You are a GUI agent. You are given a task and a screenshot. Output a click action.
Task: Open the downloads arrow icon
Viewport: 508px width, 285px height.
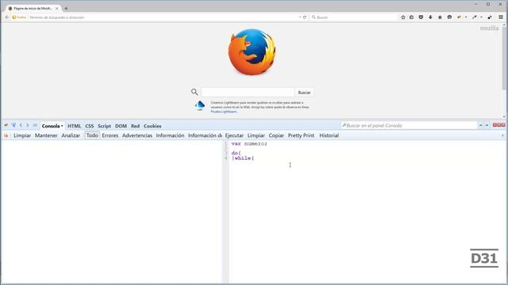pos(430,17)
